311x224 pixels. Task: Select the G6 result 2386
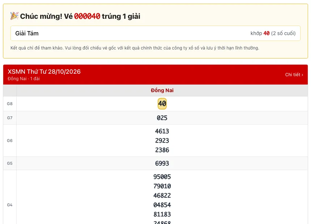click(x=162, y=150)
